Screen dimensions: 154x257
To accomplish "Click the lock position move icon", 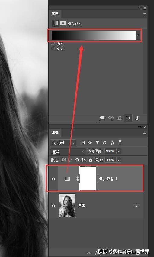I will tap(77, 160).
